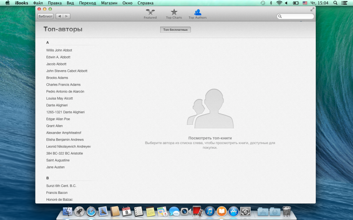
Task: Open Spotlight search magnifier
Action: [x=335, y=3]
